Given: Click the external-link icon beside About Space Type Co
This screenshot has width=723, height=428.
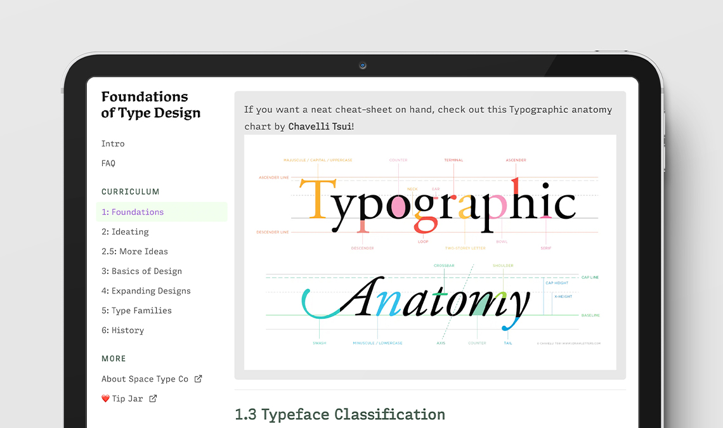Looking at the screenshot, I should 197,379.
